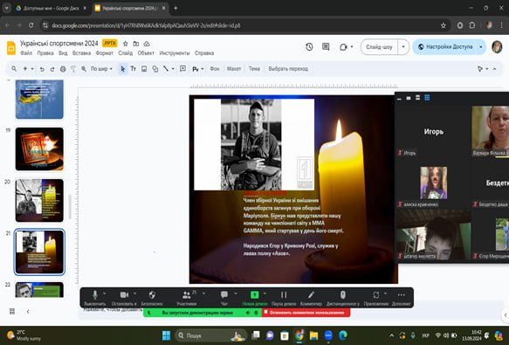Click the Макет layout button
The width and height of the screenshot is (509, 345).
click(234, 69)
